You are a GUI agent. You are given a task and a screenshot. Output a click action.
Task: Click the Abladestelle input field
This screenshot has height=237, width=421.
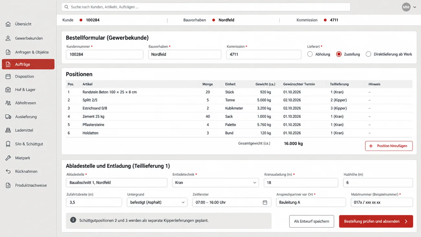click(x=117, y=183)
